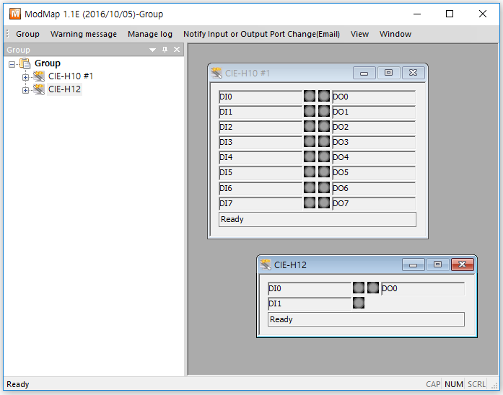This screenshot has height=395, width=503.
Task: Minimize the CIE-H10 #1 child window
Action: (x=364, y=73)
